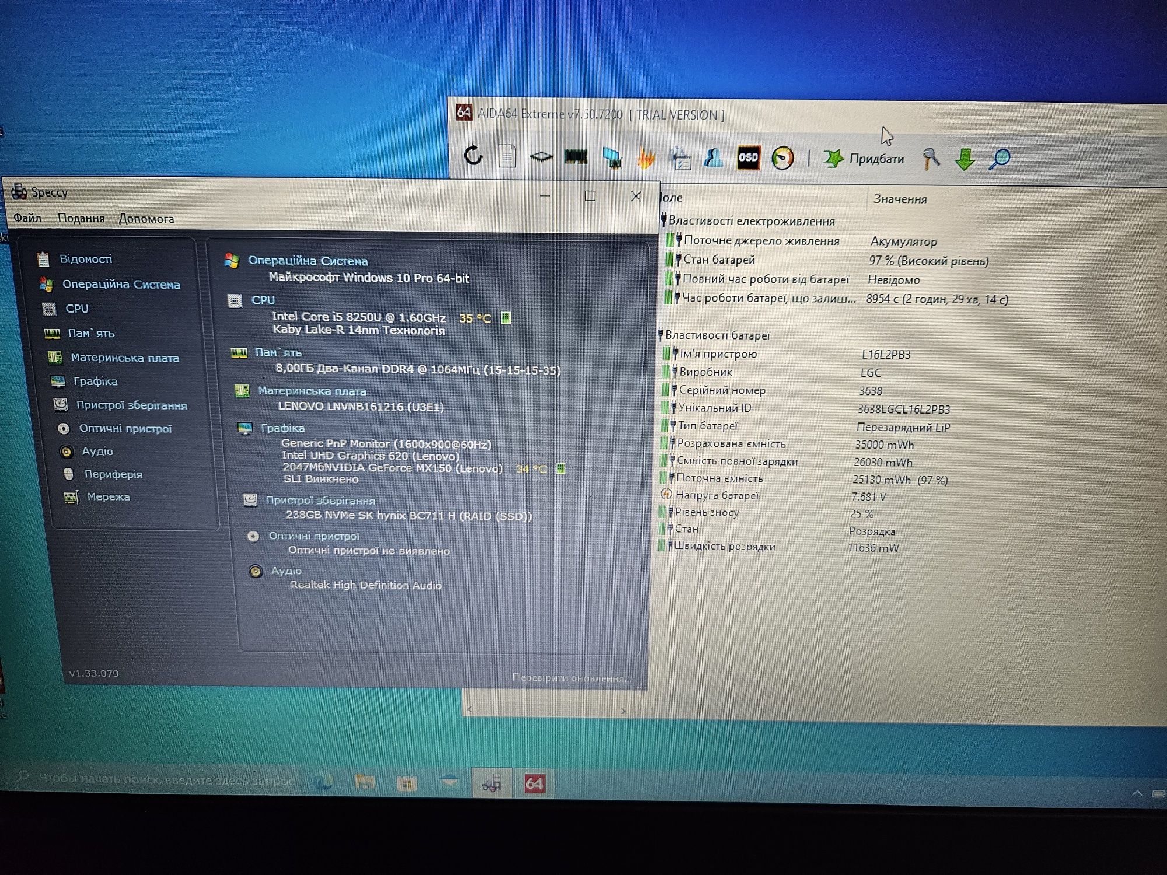
Task: Select the Тип батареї row
Action: coord(805,426)
